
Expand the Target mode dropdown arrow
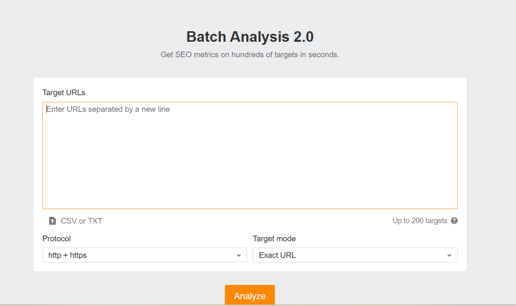tap(449, 256)
